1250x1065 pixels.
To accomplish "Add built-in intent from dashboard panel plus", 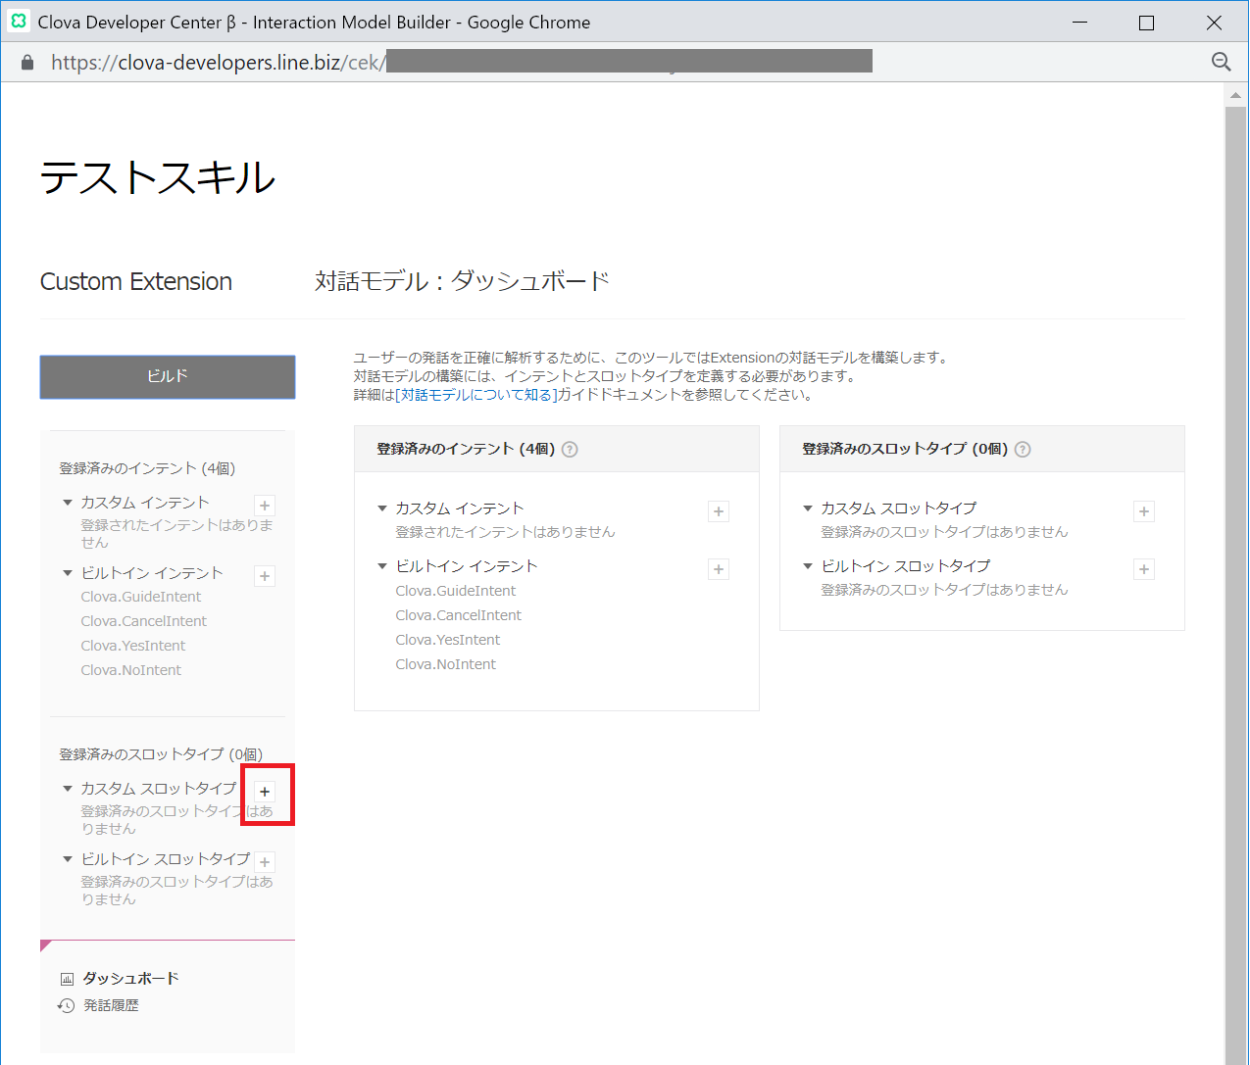I will [x=719, y=569].
